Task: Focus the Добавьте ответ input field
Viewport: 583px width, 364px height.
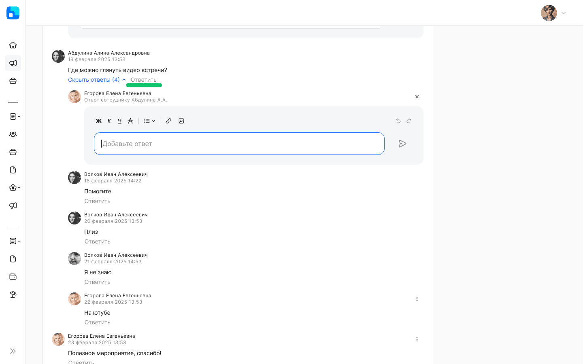Action: (x=239, y=144)
